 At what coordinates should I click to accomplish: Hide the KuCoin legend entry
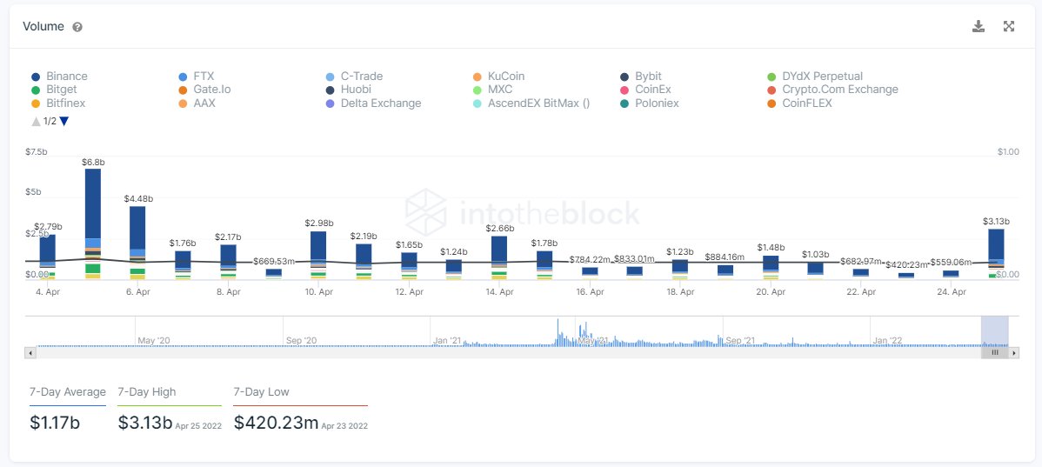pyautogui.click(x=498, y=77)
